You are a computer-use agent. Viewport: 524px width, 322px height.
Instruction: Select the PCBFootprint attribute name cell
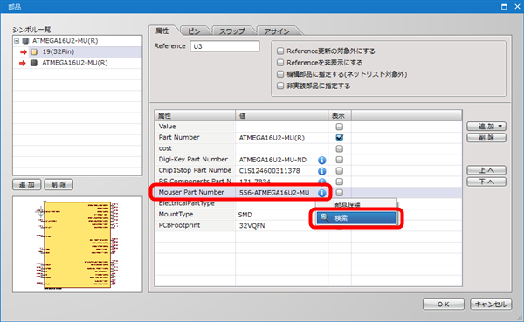[195, 225]
